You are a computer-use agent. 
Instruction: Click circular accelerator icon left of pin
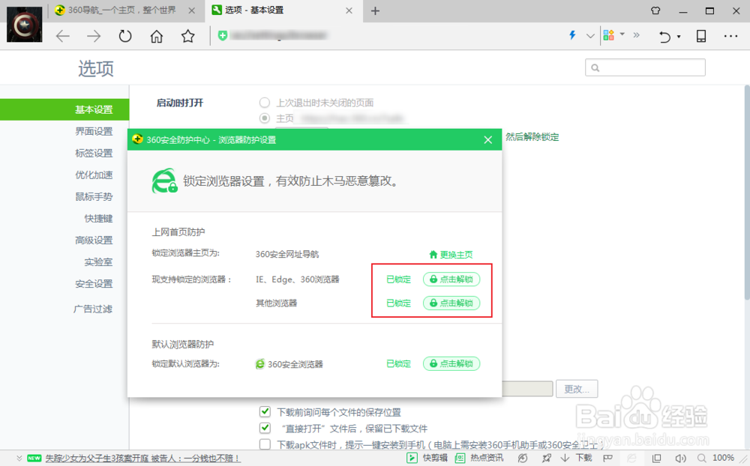pos(522,459)
